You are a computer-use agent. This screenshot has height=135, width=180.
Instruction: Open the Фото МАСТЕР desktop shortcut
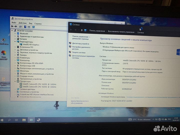(4, 55)
